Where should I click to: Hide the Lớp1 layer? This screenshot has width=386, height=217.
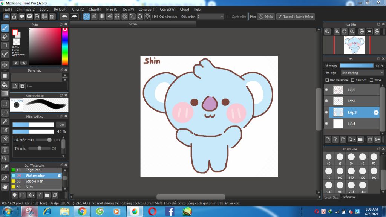[326, 124]
